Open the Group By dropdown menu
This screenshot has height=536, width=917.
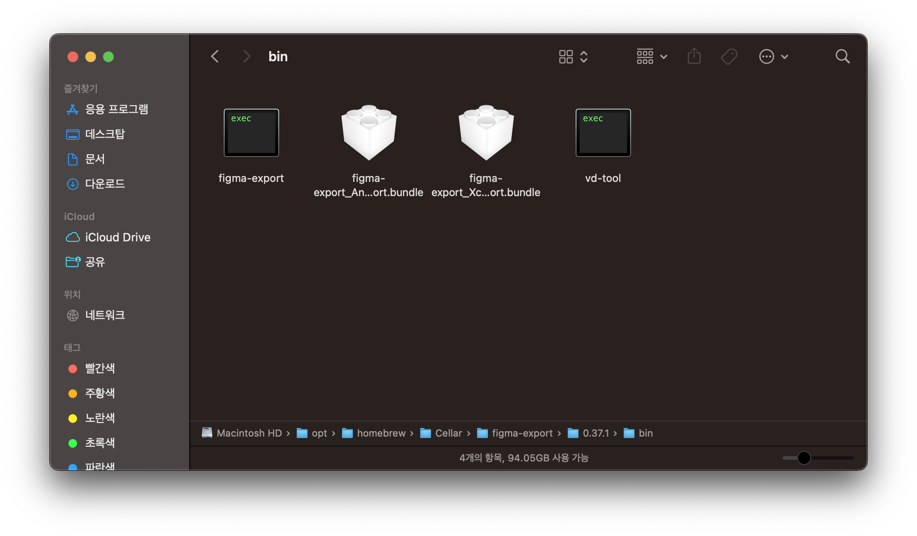(x=652, y=56)
